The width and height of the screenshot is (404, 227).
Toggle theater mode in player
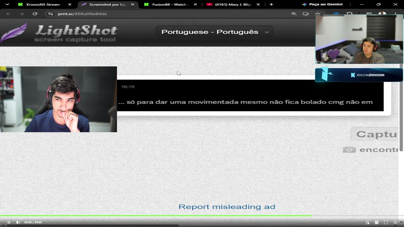[x=377, y=222]
